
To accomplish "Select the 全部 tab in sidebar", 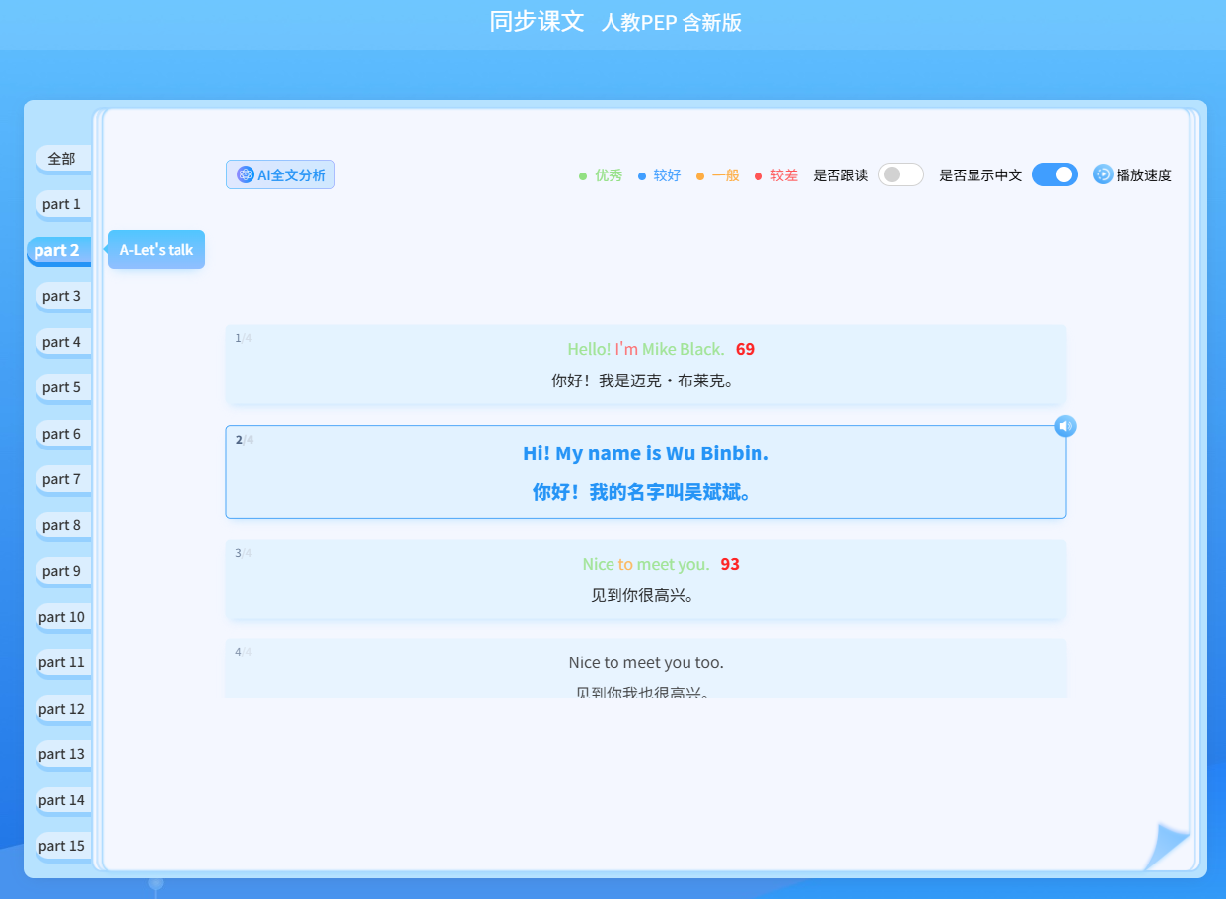I will tap(62, 158).
